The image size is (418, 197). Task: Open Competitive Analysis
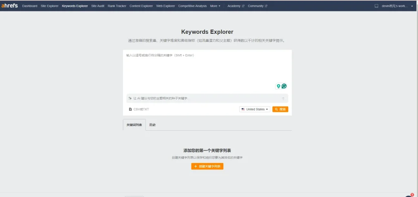(x=193, y=6)
